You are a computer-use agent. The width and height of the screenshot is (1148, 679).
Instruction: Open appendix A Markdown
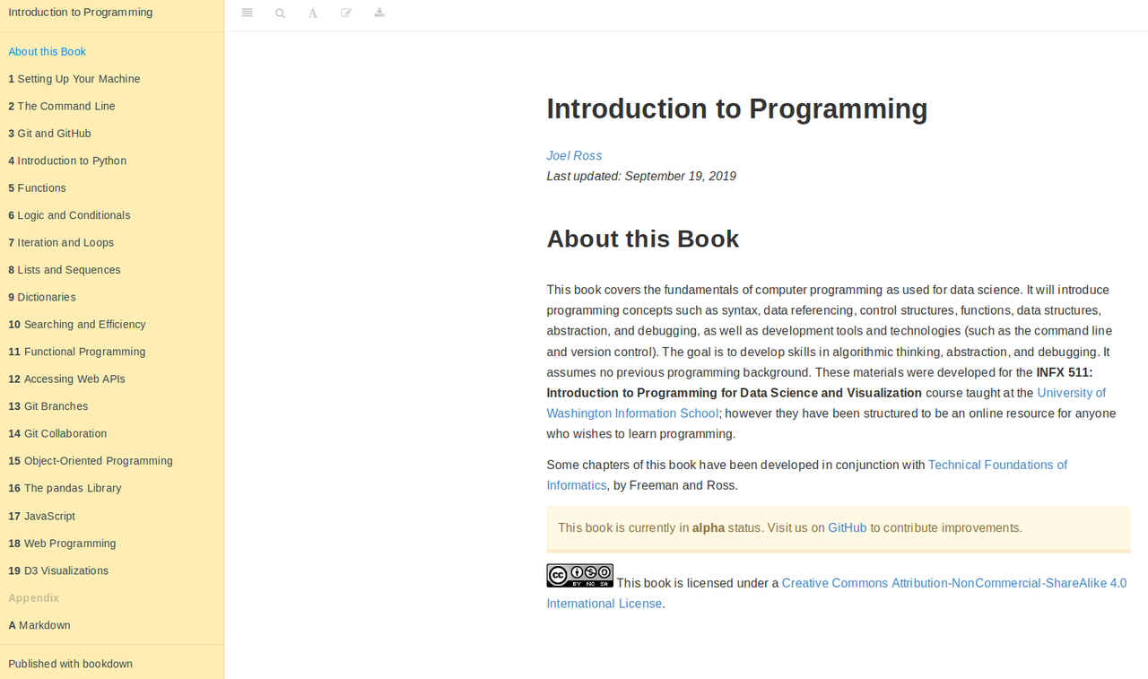tap(39, 625)
